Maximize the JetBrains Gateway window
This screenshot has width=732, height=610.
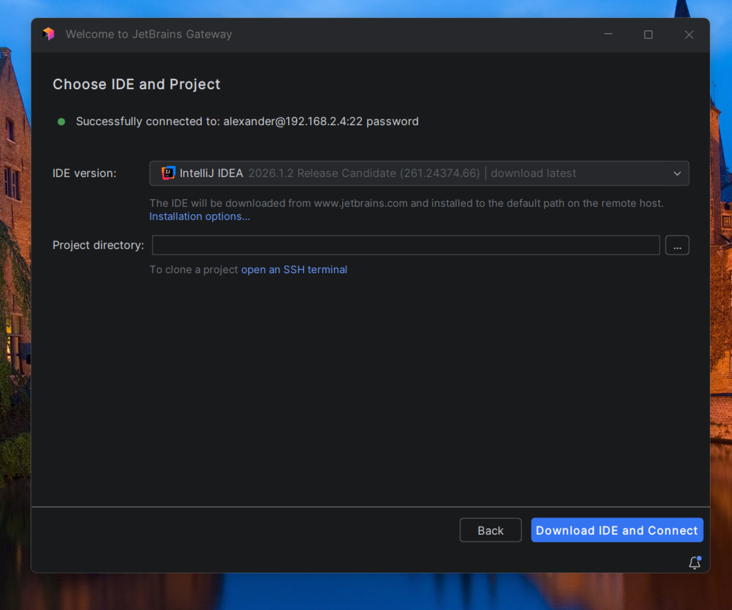[x=648, y=35]
